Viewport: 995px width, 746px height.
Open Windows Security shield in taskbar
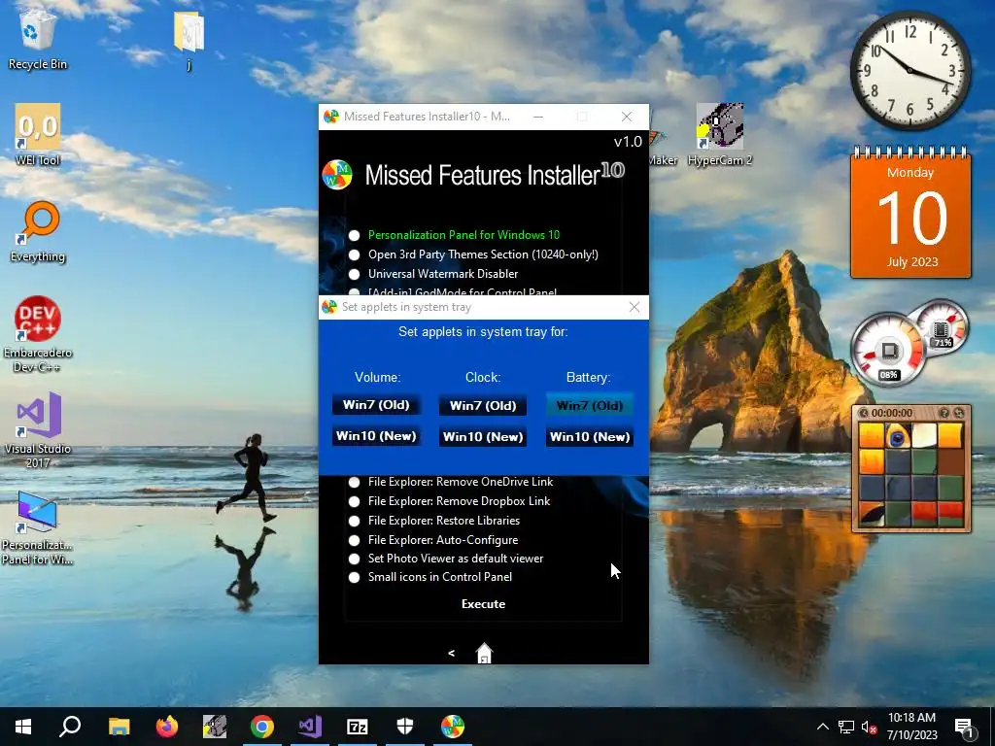405,727
